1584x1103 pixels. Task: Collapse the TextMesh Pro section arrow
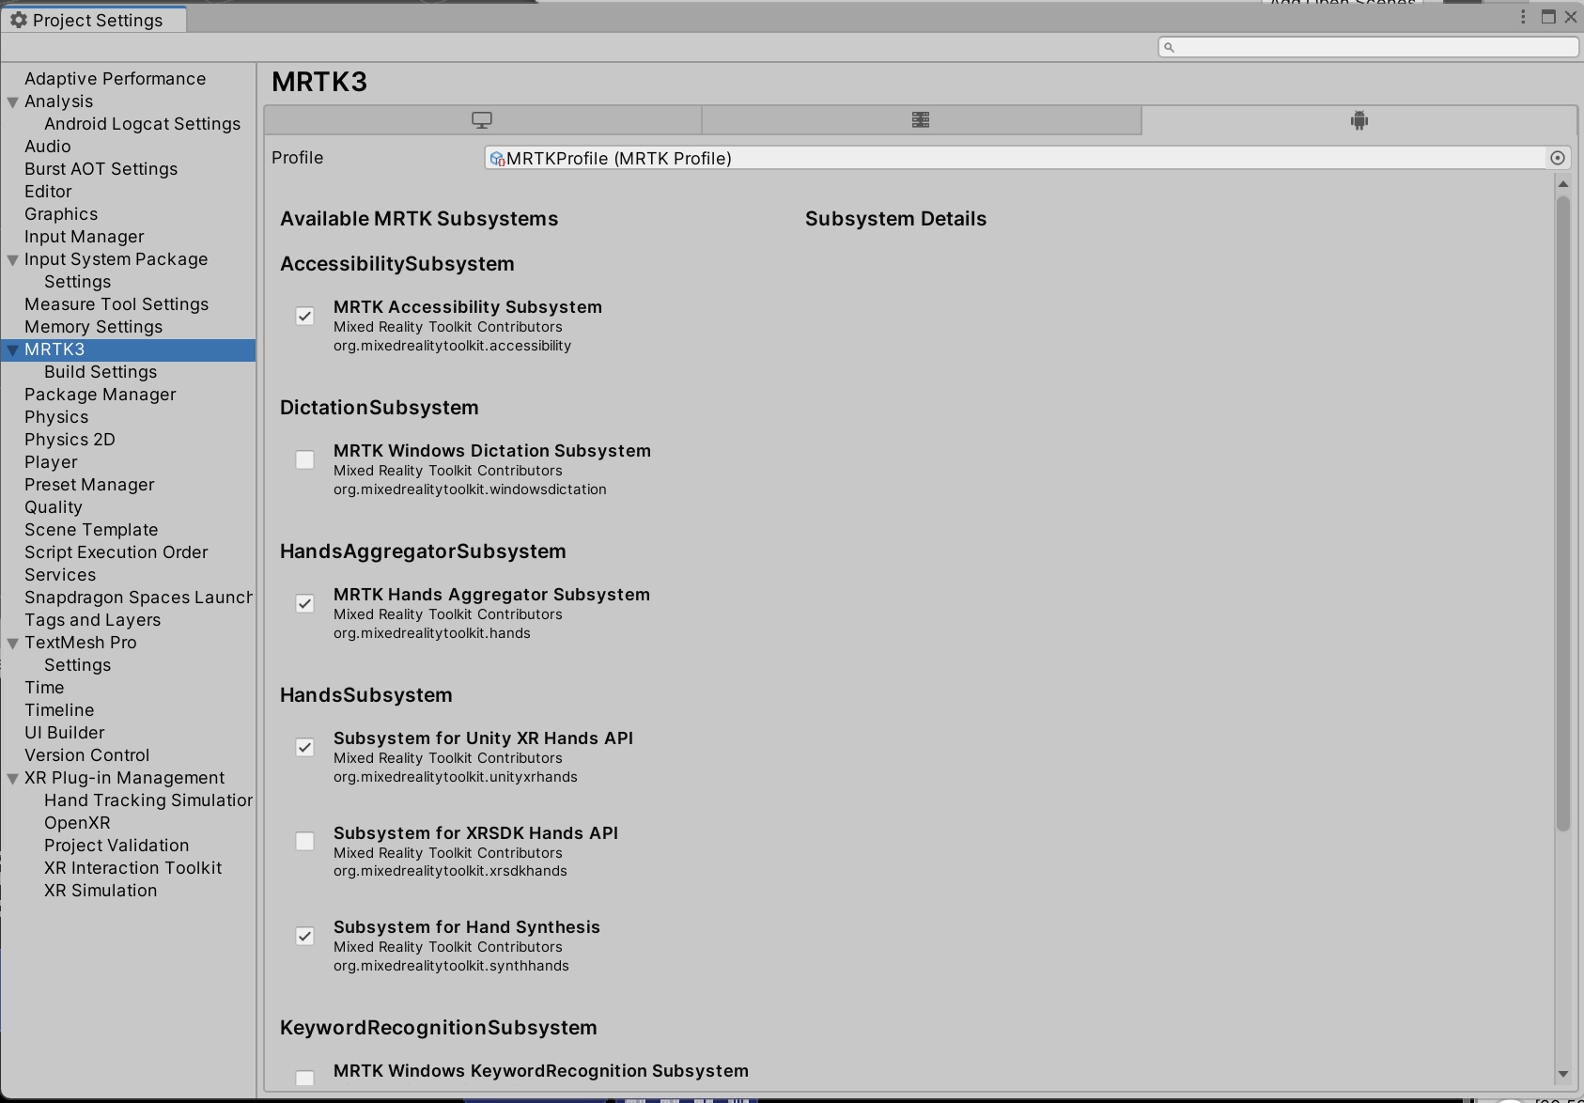[x=13, y=643]
